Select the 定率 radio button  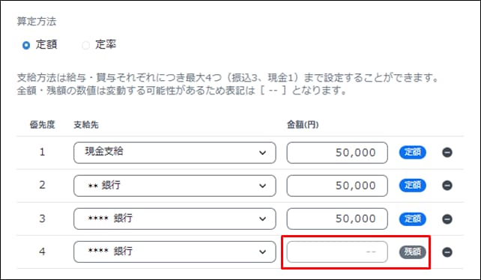[85, 46]
